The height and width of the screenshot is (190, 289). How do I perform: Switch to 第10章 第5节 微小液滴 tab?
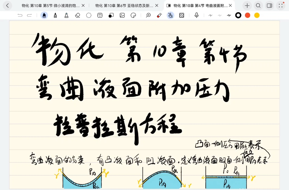coord(51,6)
